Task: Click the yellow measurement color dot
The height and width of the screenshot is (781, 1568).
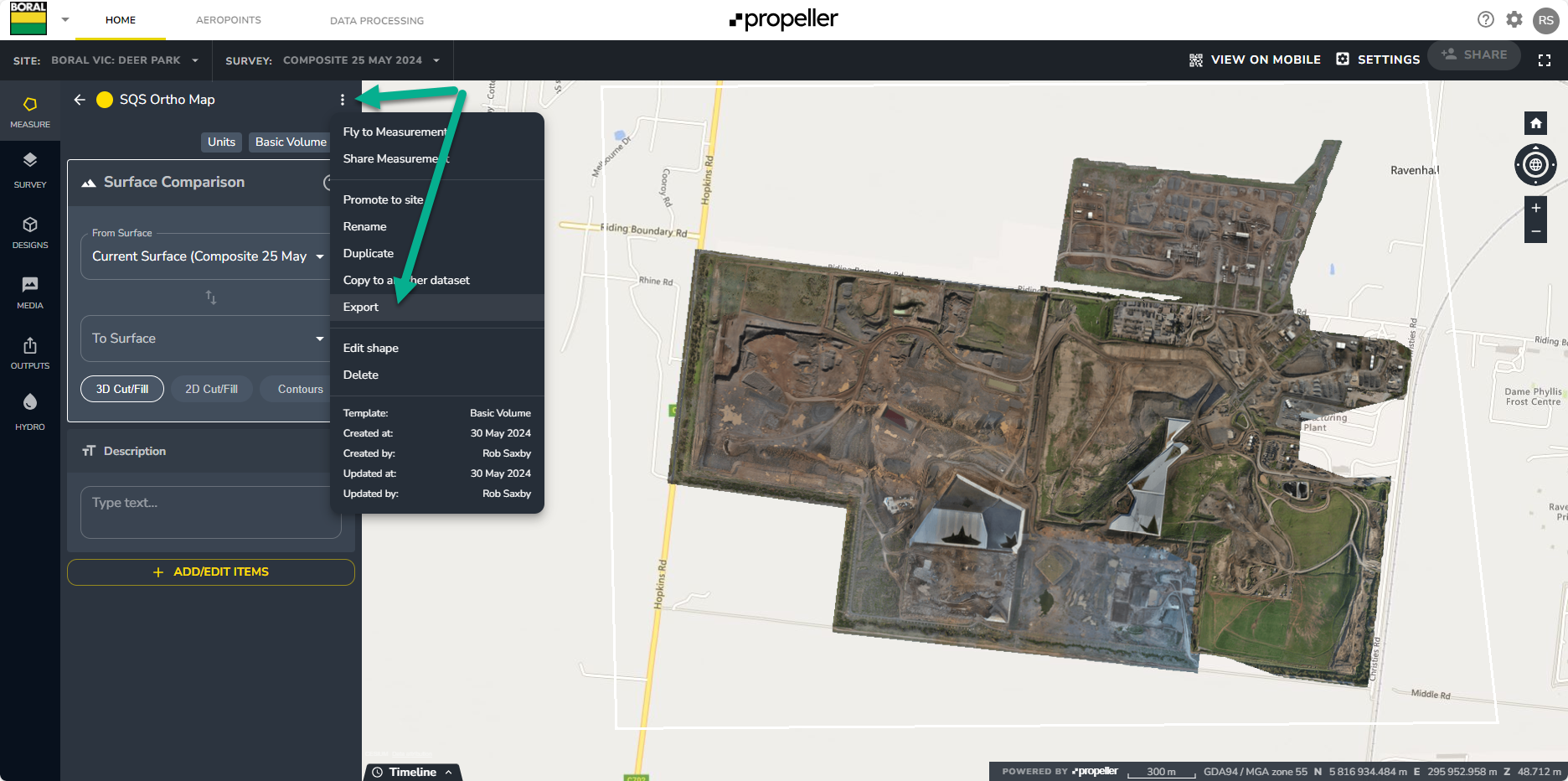Action: pyautogui.click(x=105, y=100)
